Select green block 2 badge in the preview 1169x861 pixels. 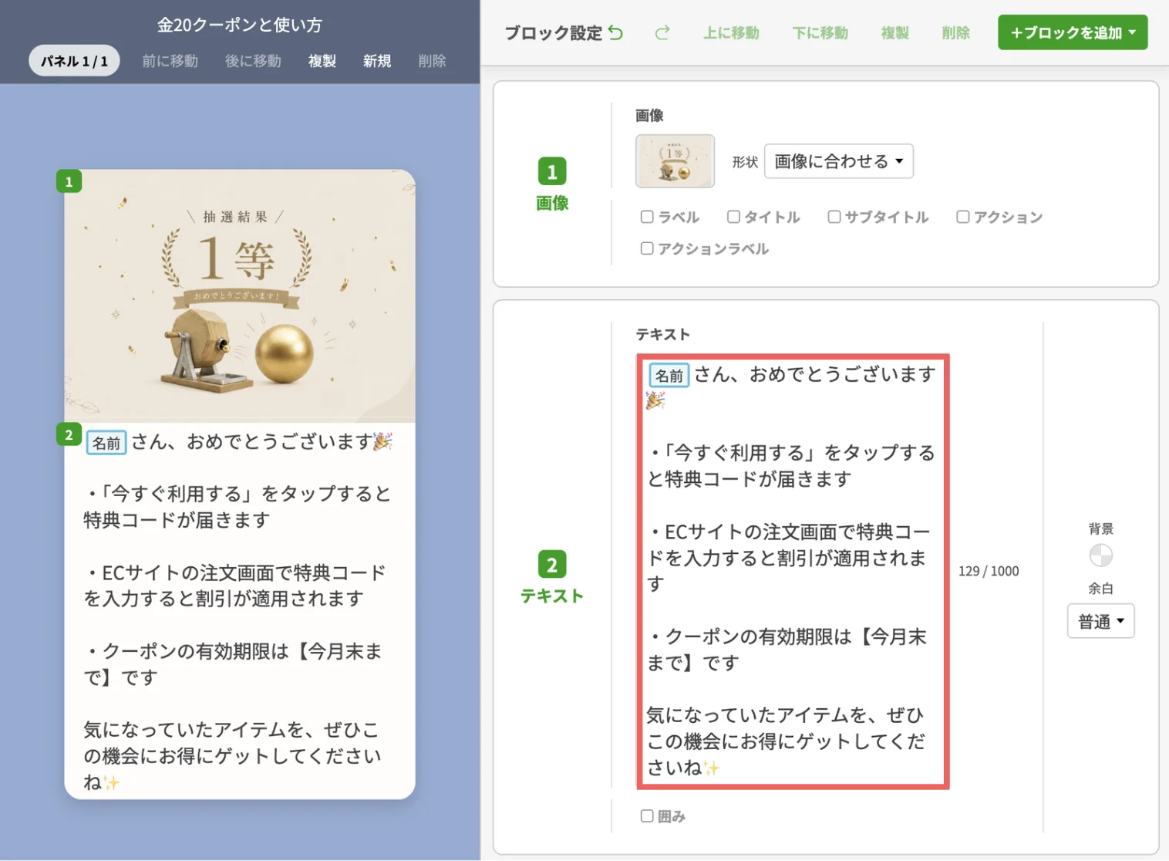point(69,434)
